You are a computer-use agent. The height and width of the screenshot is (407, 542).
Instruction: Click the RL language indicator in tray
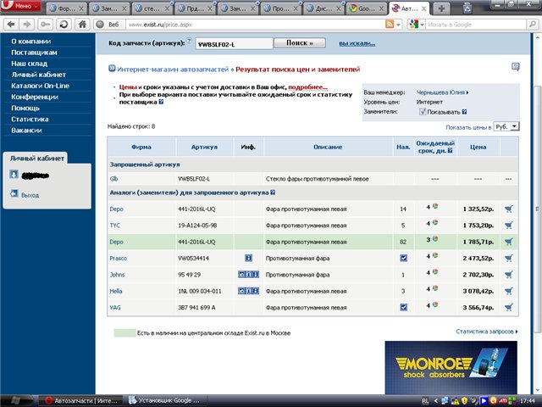click(x=425, y=401)
